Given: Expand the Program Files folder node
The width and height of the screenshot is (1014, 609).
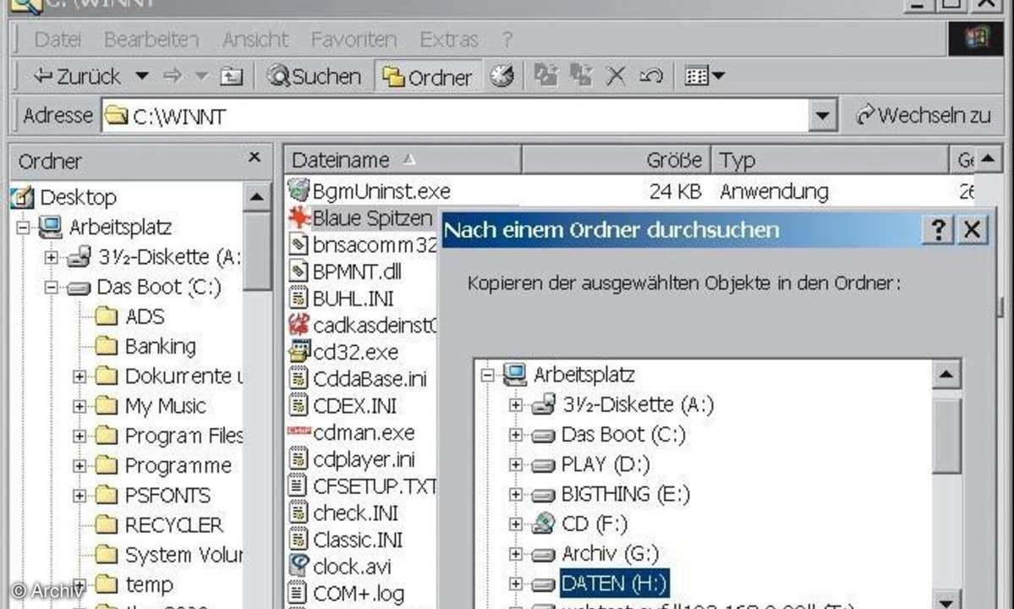Looking at the screenshot, I should point(79,436).
